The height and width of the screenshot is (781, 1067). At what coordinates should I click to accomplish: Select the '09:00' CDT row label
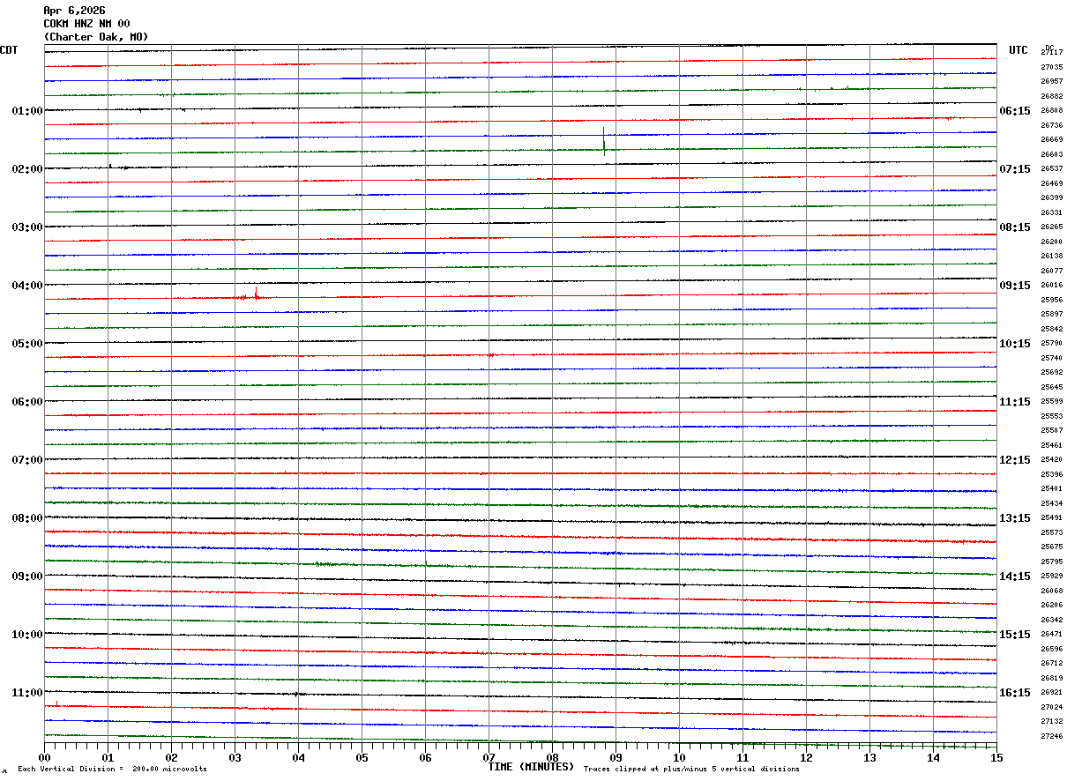[x=27, y=576]
